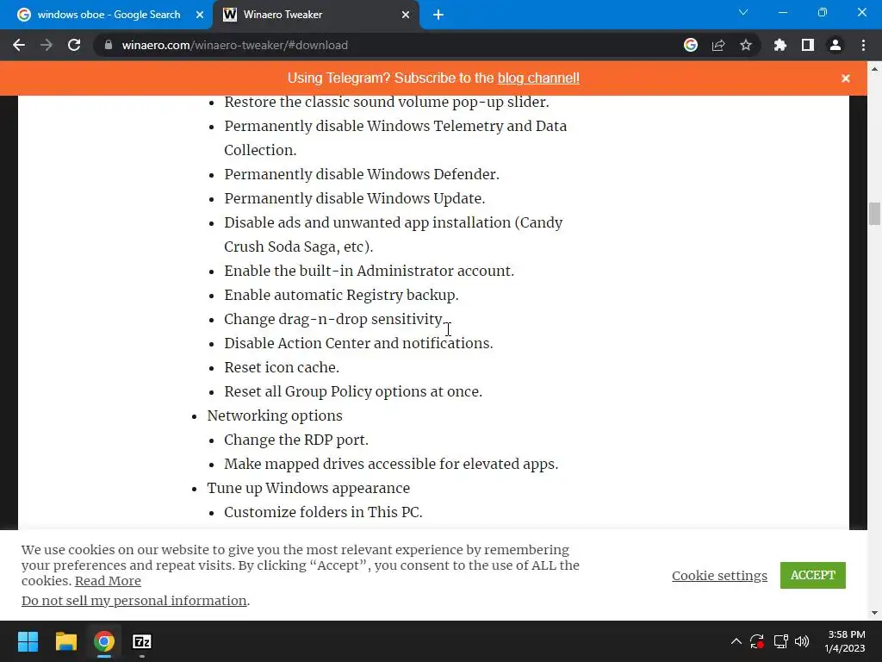882x662 pixels.
Task: Reload the Winaero Tweaker page
Action: pyautogui.click(x=74, y=45)
